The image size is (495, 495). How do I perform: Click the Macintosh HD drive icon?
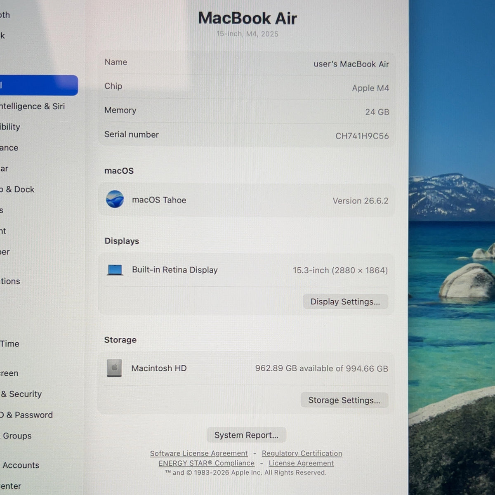click(114, 368)
